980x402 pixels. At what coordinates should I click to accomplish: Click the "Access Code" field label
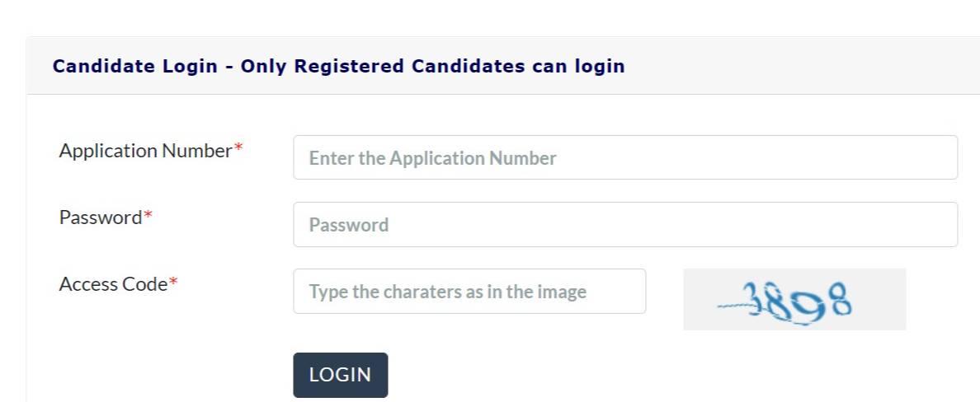[x=113, y=284]
